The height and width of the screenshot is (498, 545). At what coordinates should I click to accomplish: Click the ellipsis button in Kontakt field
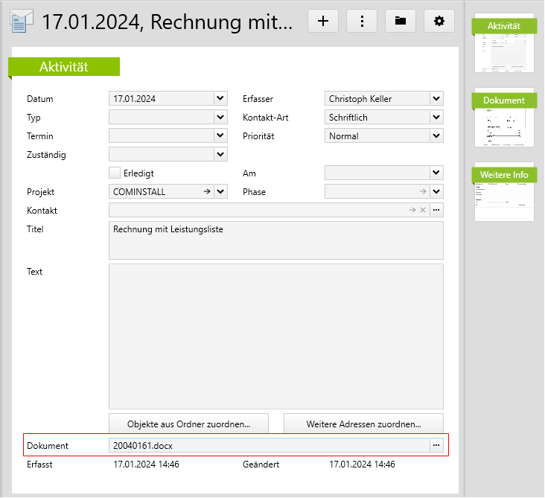[x=436, y=211]
